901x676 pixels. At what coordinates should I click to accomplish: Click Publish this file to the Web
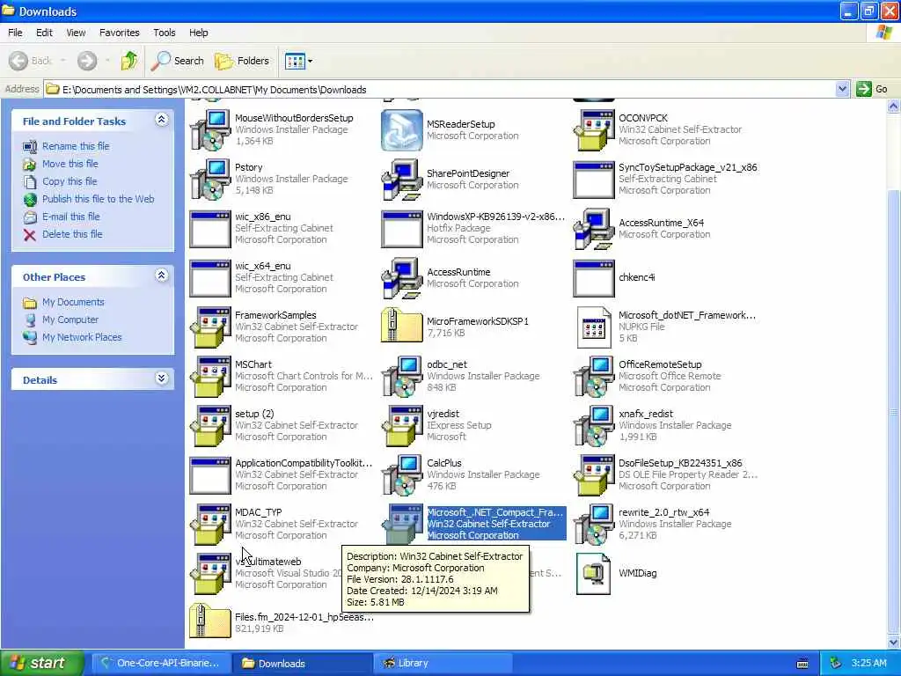[99, 199]
